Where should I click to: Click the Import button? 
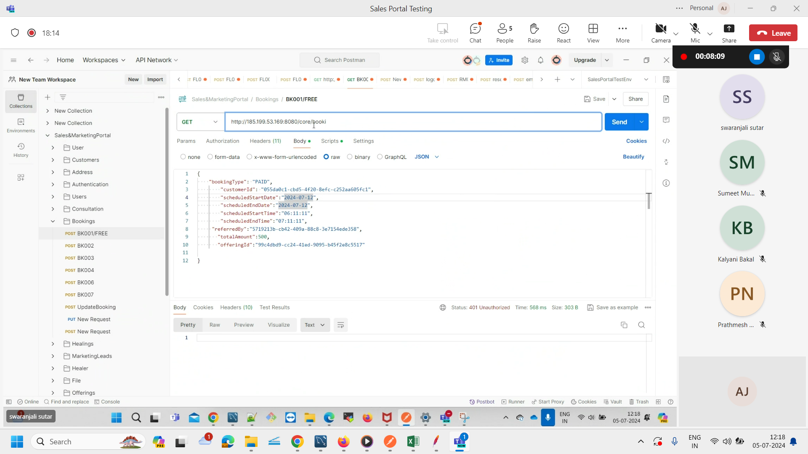pos(155,79)
